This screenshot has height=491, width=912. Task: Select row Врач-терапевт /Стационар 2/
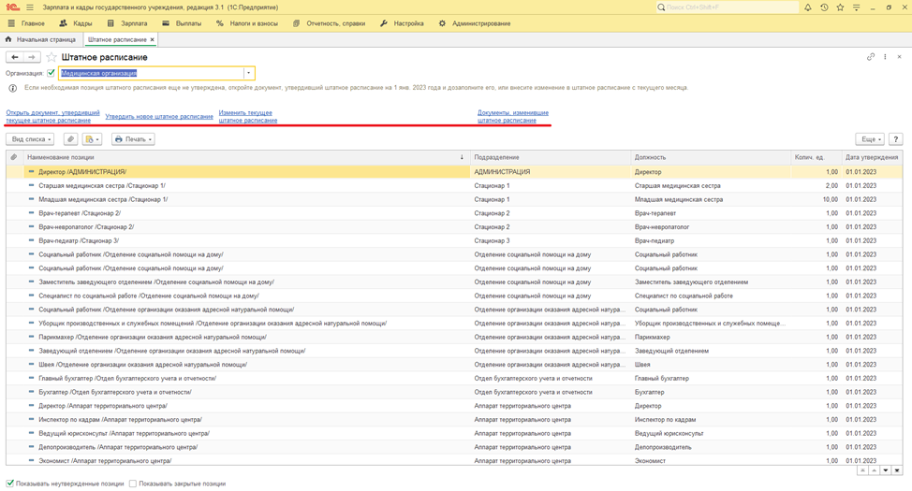click(454, 213)
